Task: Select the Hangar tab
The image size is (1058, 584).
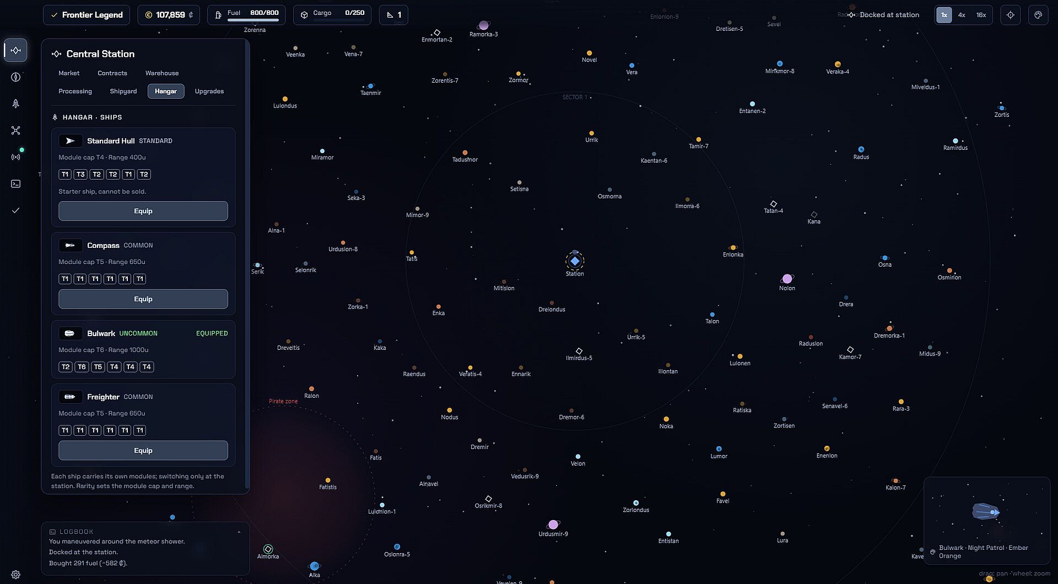Action: pos(166,91)
